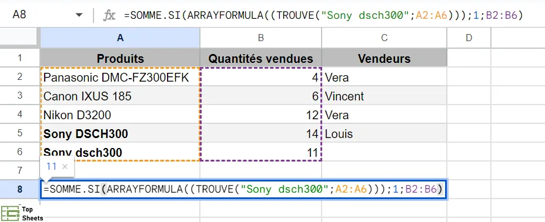Screen dimensions: 545x222
Task: Click the Produits header cell
Action: point(121,58)
